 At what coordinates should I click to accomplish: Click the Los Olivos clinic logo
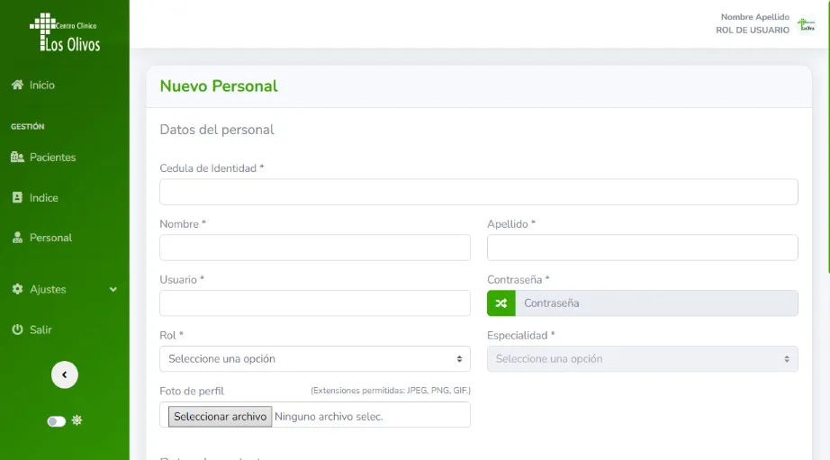(64, 33)
